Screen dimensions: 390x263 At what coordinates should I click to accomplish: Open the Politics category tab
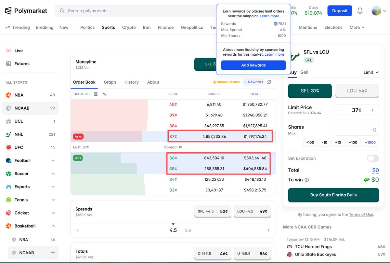point(87,27)
